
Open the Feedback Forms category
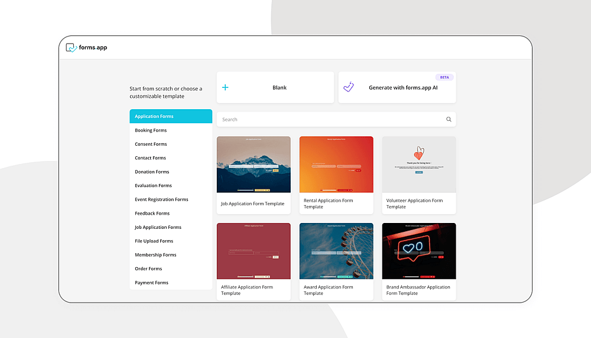pyautogui.click(x=171, y=214)
